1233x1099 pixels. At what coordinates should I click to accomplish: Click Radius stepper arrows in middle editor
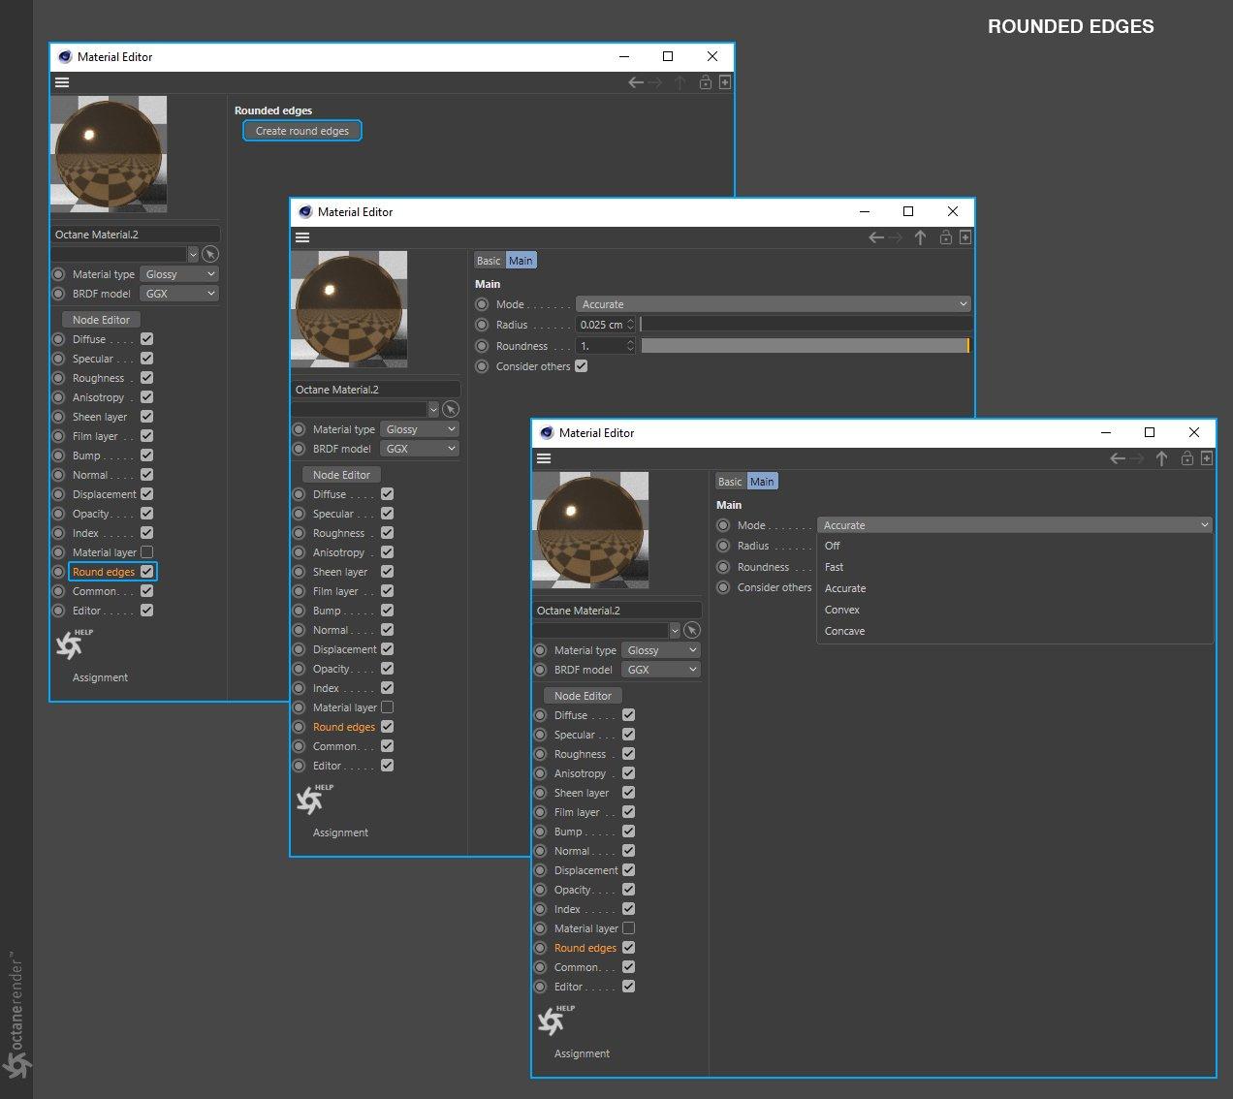pos(630,325)
